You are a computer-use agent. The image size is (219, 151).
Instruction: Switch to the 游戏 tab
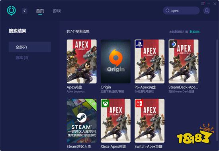[57, 11]
